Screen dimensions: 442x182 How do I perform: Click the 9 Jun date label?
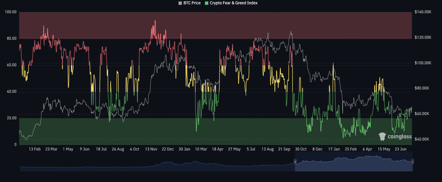tap(84, 149)
